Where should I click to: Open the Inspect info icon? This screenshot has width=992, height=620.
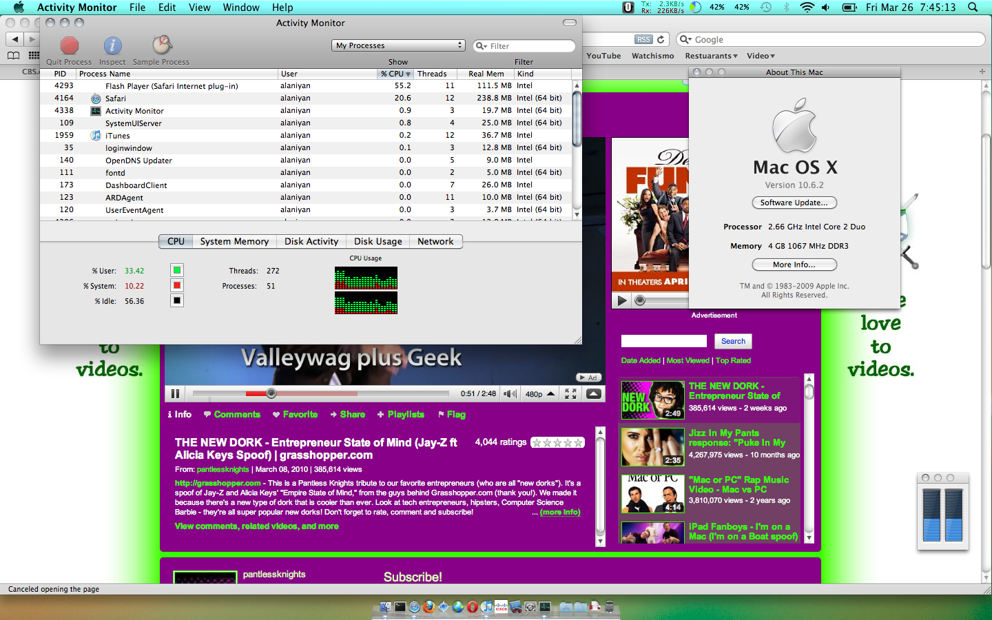[x=112, y=46]
